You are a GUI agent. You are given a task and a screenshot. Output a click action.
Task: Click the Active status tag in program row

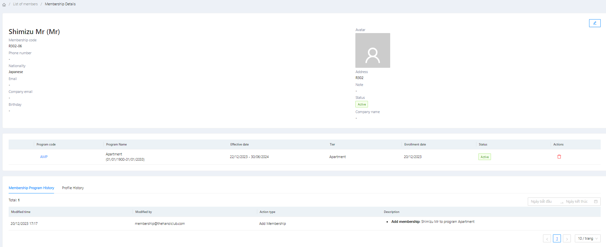(x=484, y=157)
